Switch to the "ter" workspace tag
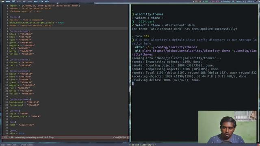The image size is (260, 146). pos(2,1)
